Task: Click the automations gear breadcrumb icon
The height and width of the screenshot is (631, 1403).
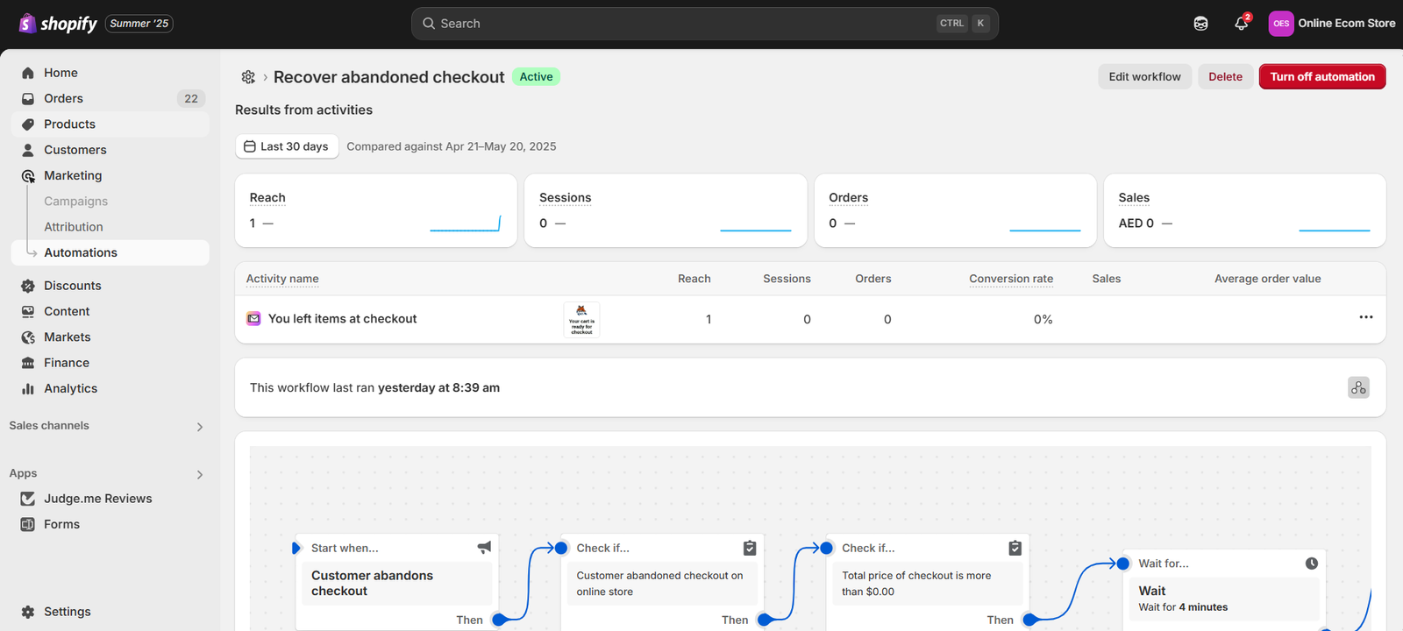Action: pyautogui.click(x=248, y=77)
